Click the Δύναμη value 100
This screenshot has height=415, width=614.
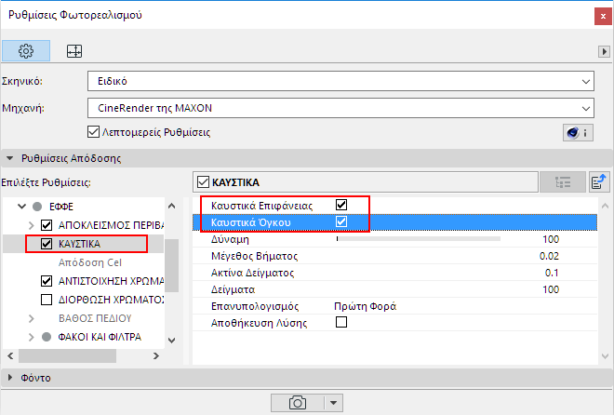551,239
